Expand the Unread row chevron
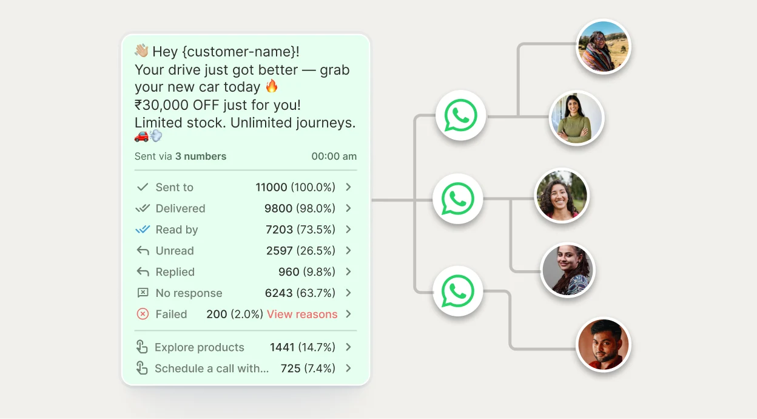Image resolution: width=757 pixels, height=419 pixels. (349, 251)
